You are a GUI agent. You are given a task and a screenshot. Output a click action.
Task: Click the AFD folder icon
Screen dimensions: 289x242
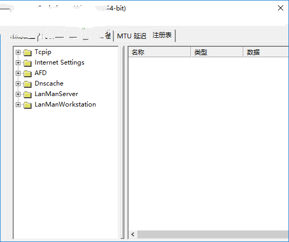click(x=28, y=73)
